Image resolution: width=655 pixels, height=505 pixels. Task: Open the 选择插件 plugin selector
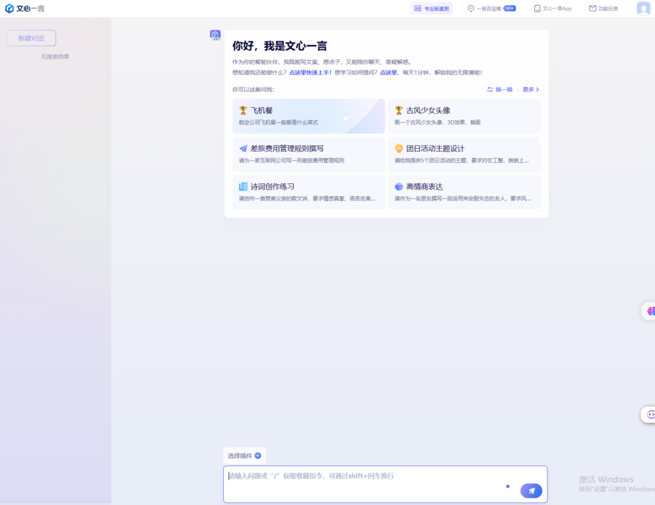[x=244, y=456]
